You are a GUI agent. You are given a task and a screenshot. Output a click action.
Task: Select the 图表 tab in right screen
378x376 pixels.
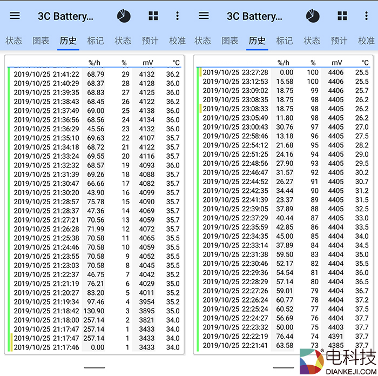point(230,41)
